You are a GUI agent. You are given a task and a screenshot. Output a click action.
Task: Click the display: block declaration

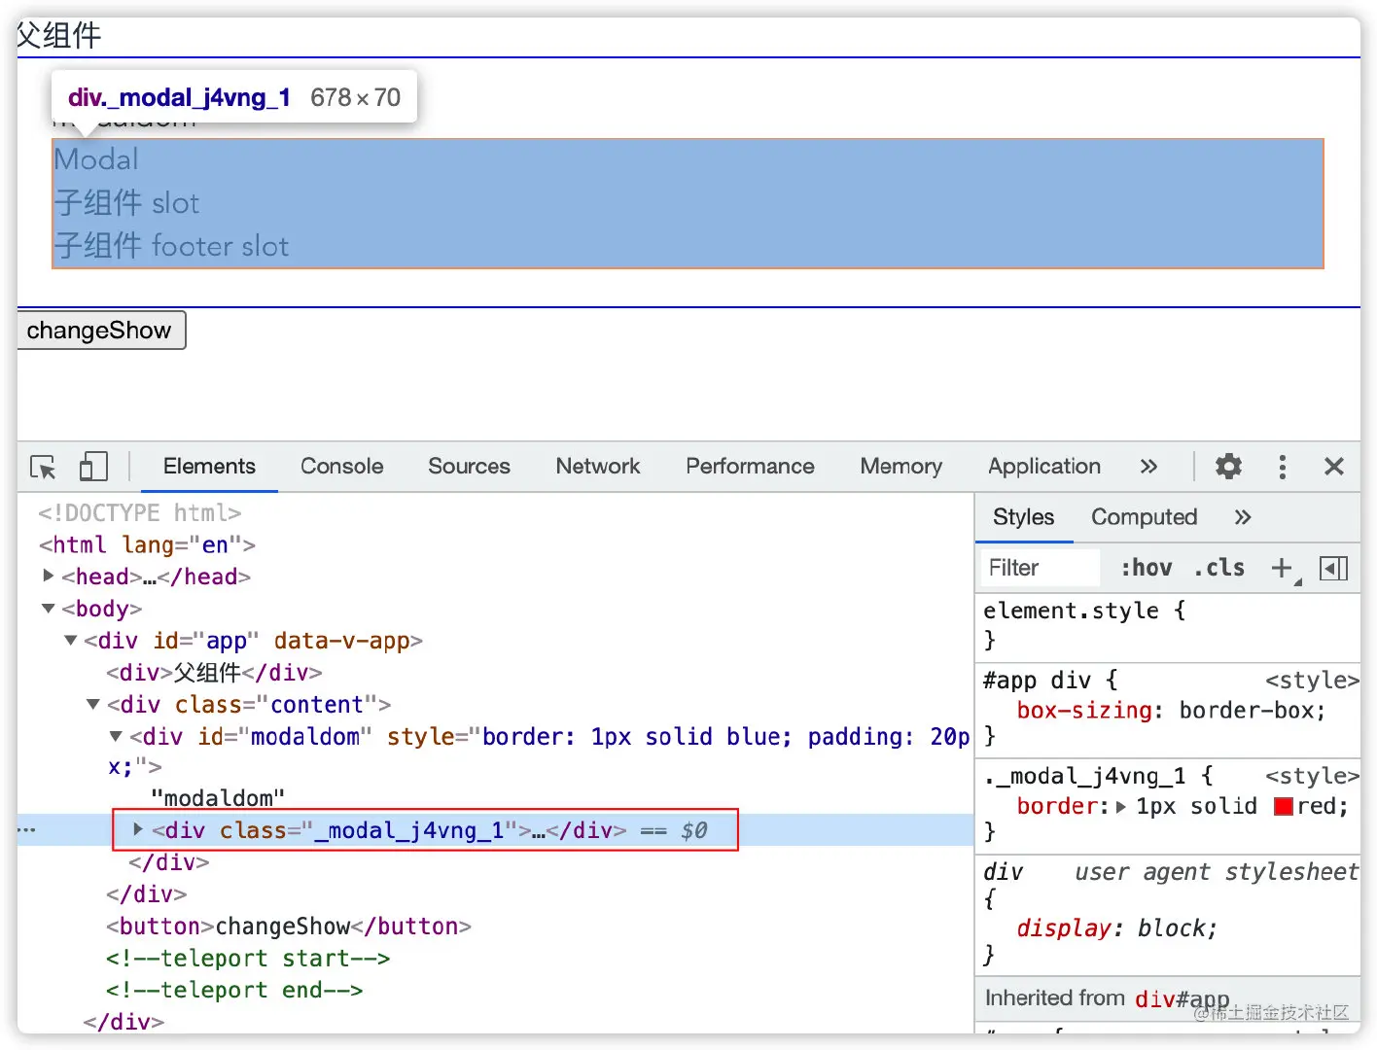pyautogui.click(x=1116, y=928)
